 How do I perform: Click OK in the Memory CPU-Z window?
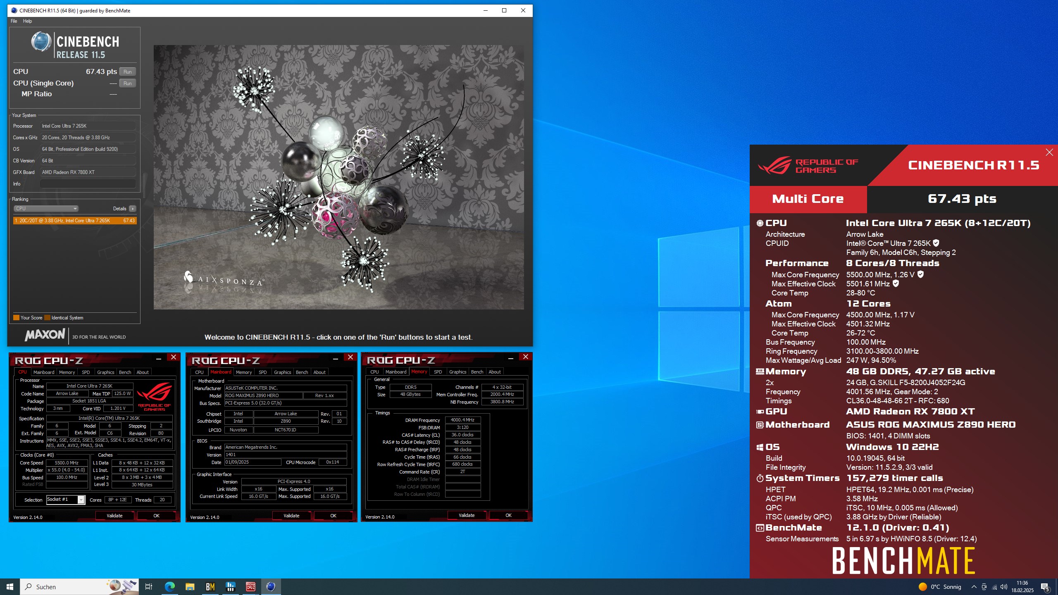point(509,515)
